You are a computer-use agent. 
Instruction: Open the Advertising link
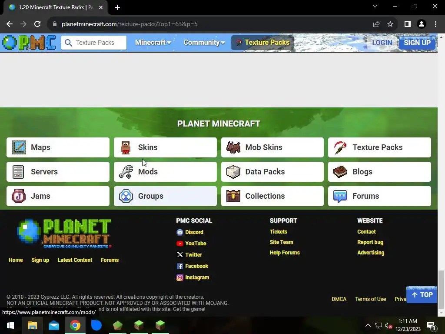point(371,253)
